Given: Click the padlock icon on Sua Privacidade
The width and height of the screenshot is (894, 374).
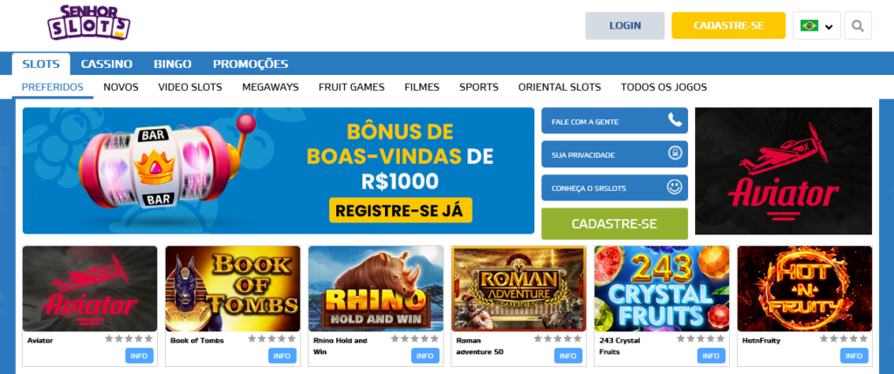Looking at the screenshot, I should tap(675, 153).
